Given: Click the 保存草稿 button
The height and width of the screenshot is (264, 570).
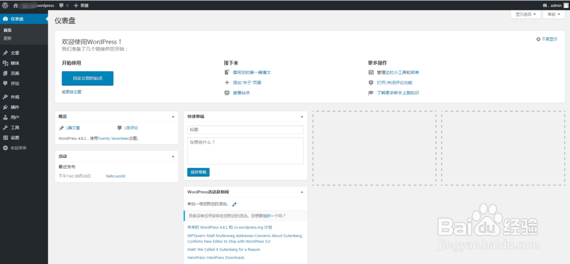Looking at the screenshot, I should coord(198,172).
